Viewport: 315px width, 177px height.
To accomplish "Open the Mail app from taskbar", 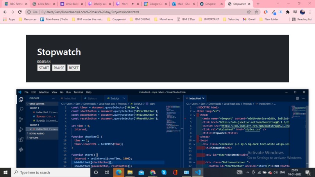I will tap(141, 172).
